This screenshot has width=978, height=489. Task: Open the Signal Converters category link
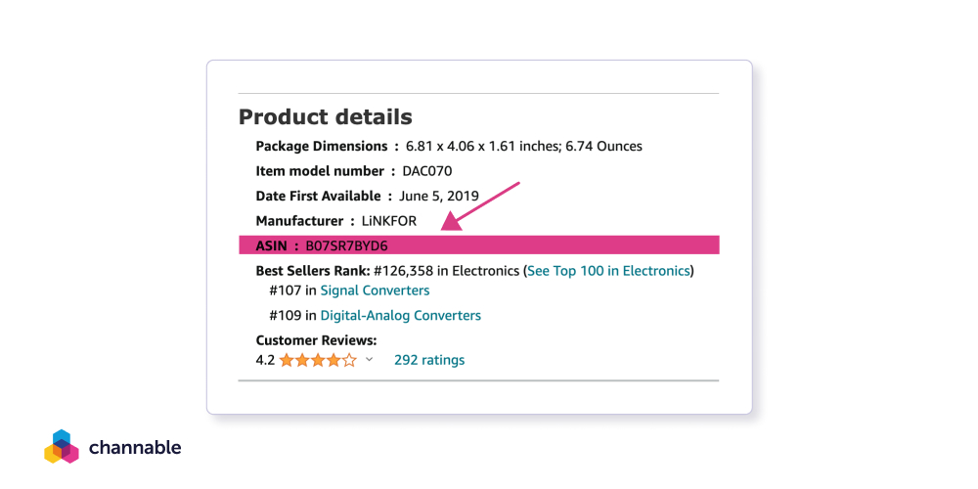pyautogui.click(x=375, y=290)
